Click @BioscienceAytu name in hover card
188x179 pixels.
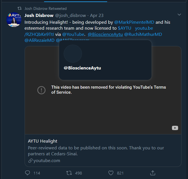coord(83,68)
